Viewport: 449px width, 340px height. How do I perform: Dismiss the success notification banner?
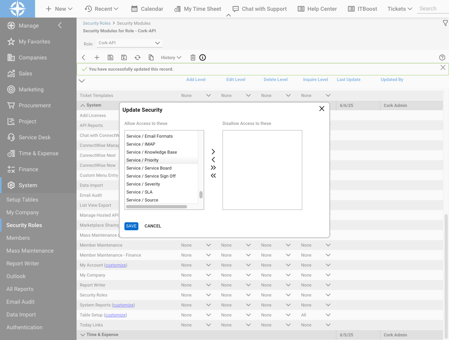(443, 68)
